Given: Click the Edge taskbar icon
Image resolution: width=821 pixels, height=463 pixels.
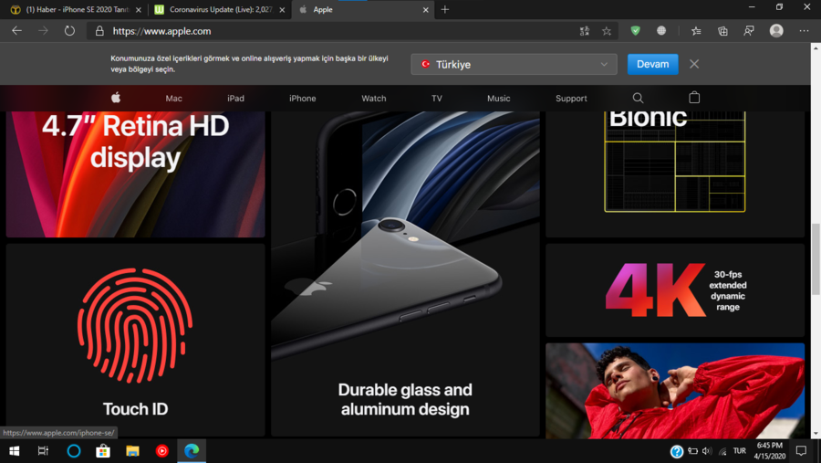Looking at the screenshot, I should pyautogui.click(x=192, y=451).
